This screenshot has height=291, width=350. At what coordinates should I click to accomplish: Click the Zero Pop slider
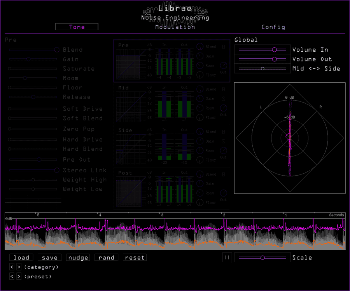coord(33,129)
